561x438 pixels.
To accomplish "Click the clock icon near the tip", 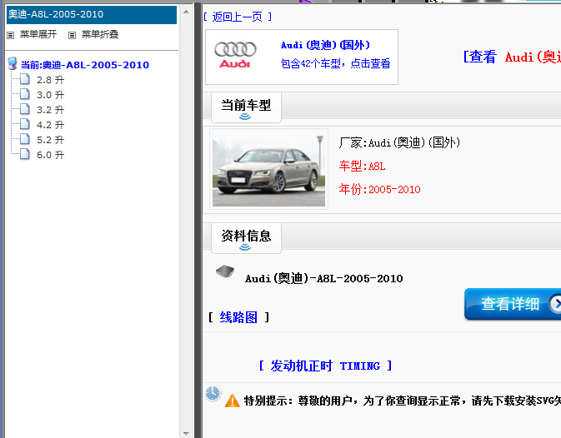I will [213, 393].
